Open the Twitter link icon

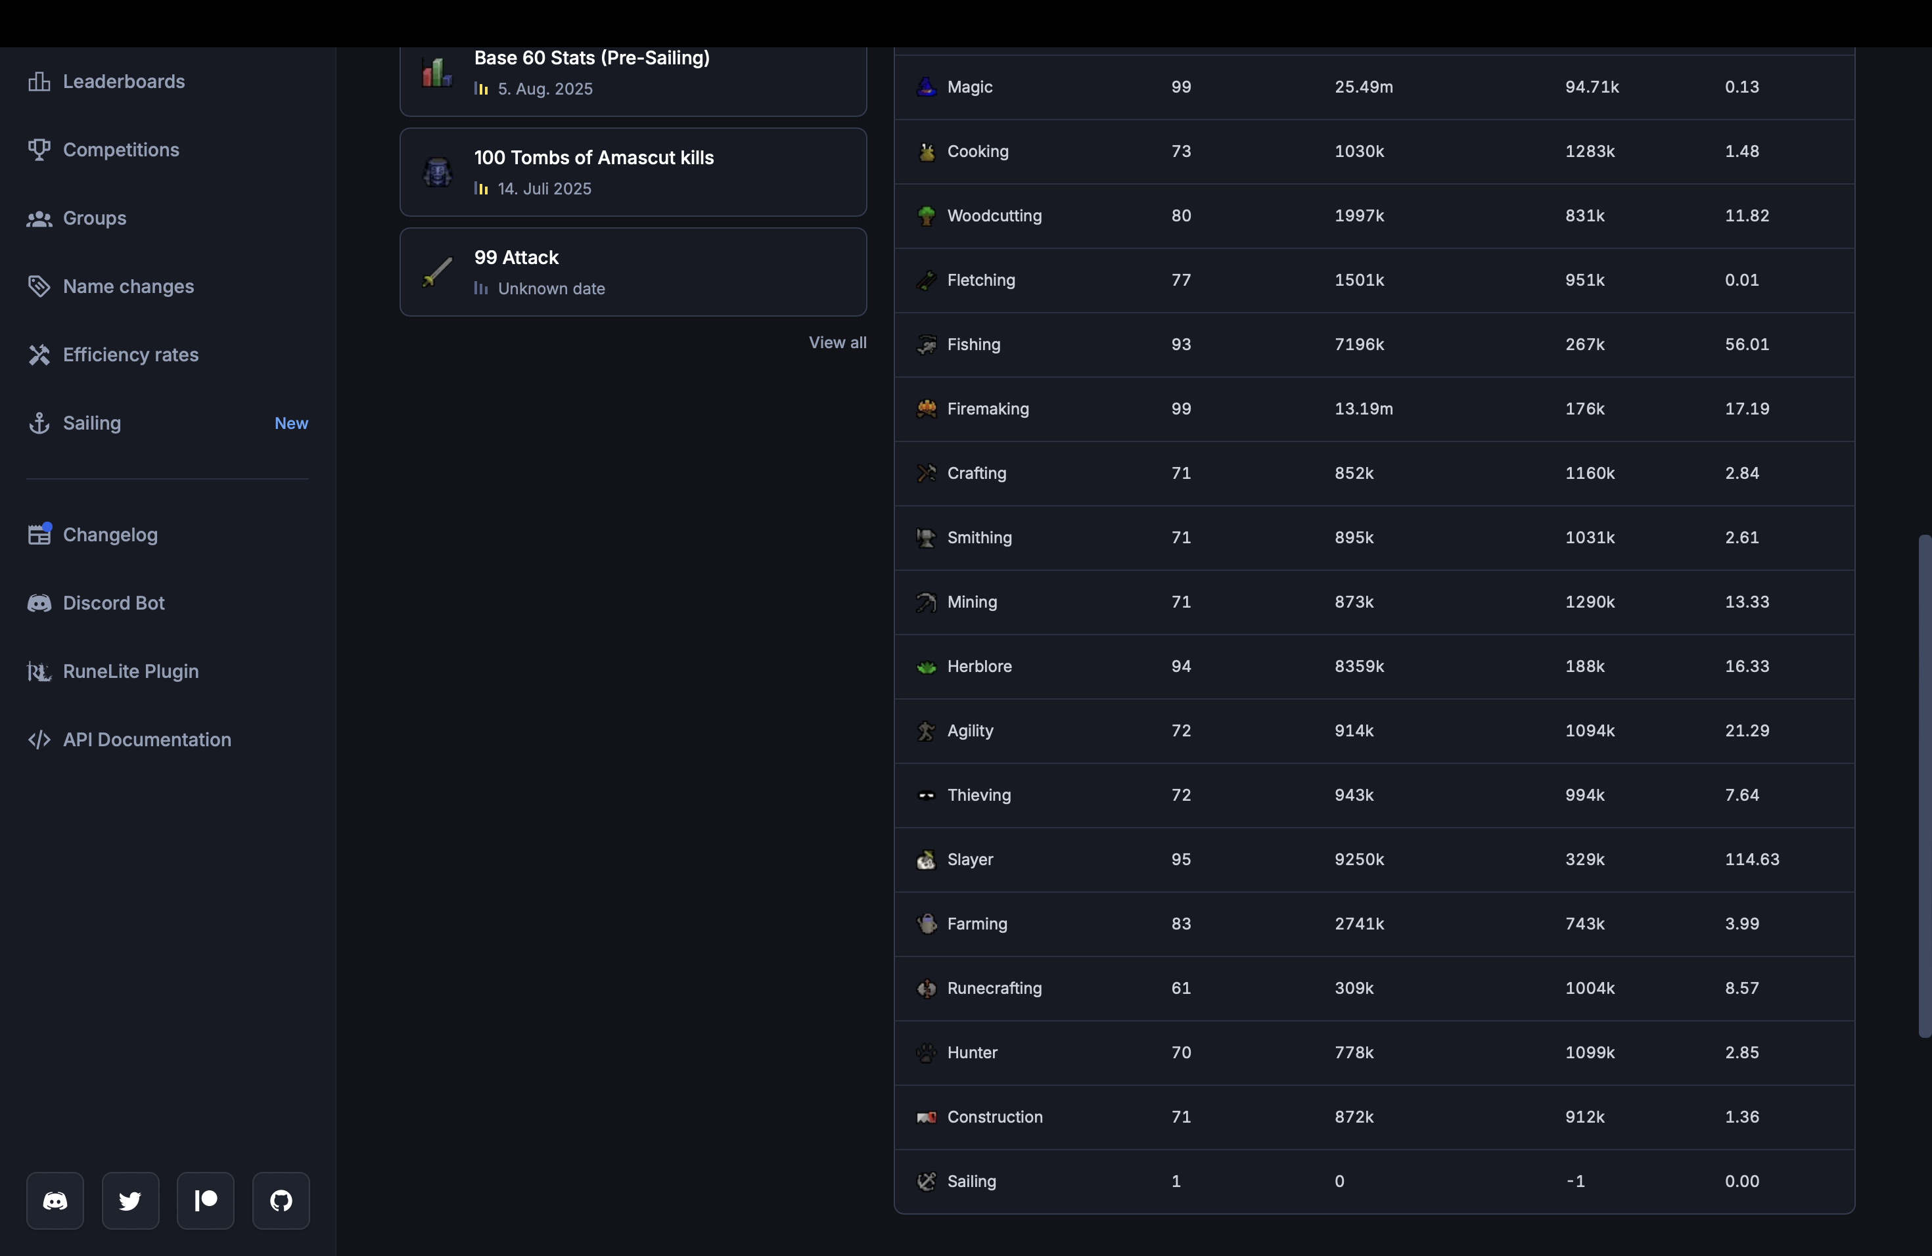click(x=130, y=1200)
